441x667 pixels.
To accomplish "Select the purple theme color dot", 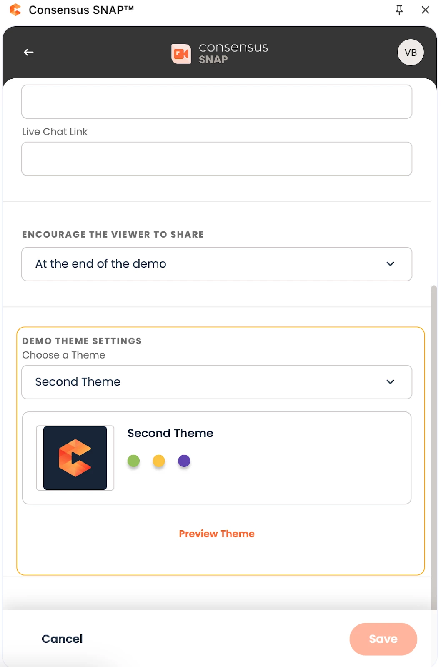I will coord(184,461).
